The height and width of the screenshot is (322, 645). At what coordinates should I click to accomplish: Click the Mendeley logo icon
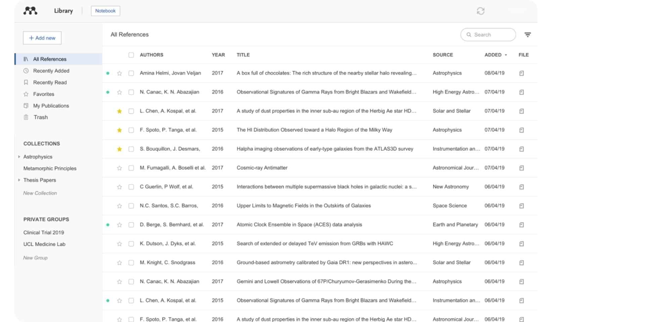[30, 11]
